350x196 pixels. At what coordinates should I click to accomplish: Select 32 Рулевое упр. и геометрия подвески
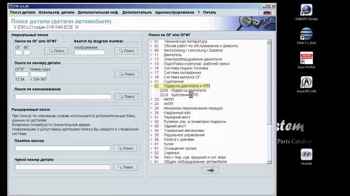(190, 121)
